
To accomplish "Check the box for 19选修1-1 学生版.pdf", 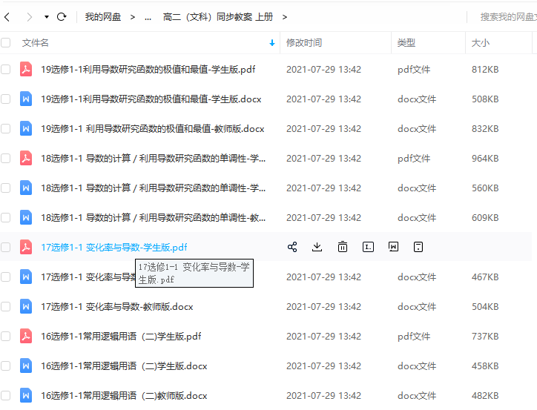I will click(x=6, y=69).
